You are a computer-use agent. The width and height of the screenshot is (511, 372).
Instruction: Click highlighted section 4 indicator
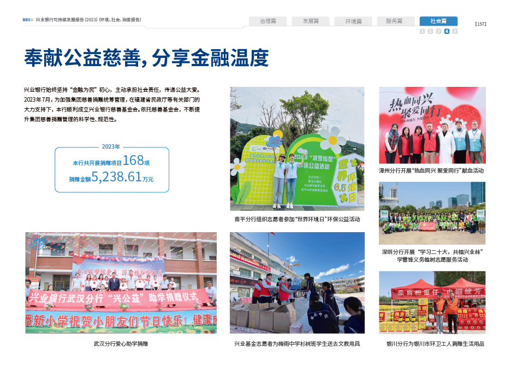point(447,32)
